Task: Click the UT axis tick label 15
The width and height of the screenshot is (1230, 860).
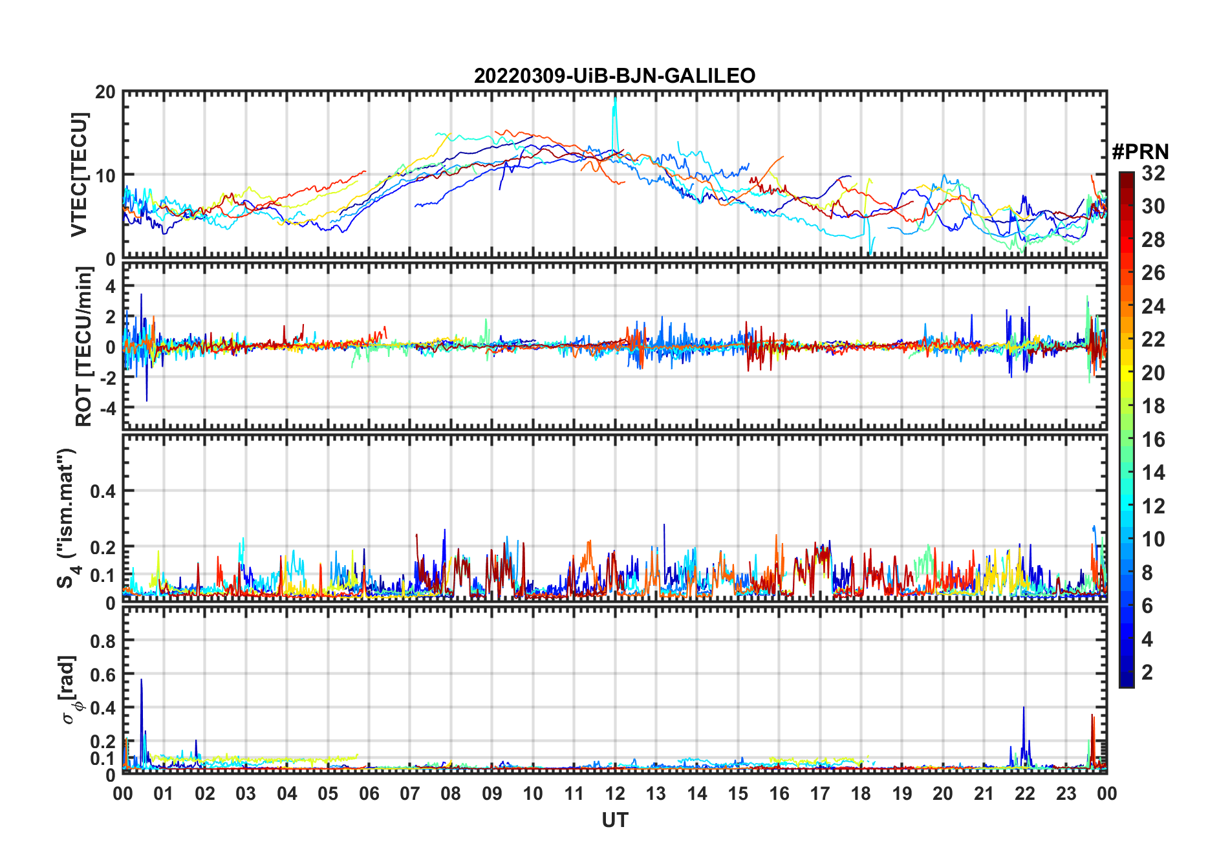Action: 738,793
